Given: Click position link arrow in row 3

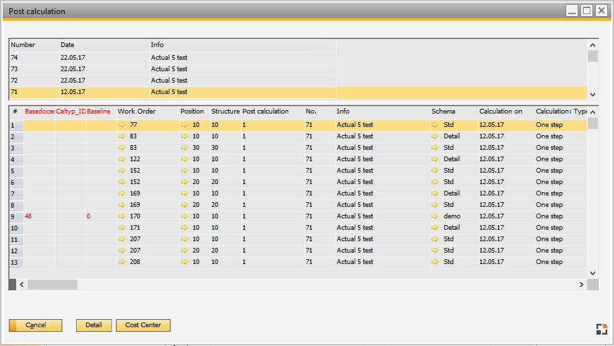Looking at the screenshot, I should (184, 148).
